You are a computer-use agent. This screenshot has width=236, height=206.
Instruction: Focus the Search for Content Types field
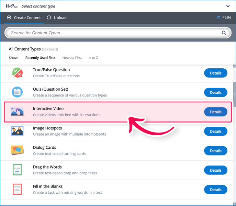point(118,33)
